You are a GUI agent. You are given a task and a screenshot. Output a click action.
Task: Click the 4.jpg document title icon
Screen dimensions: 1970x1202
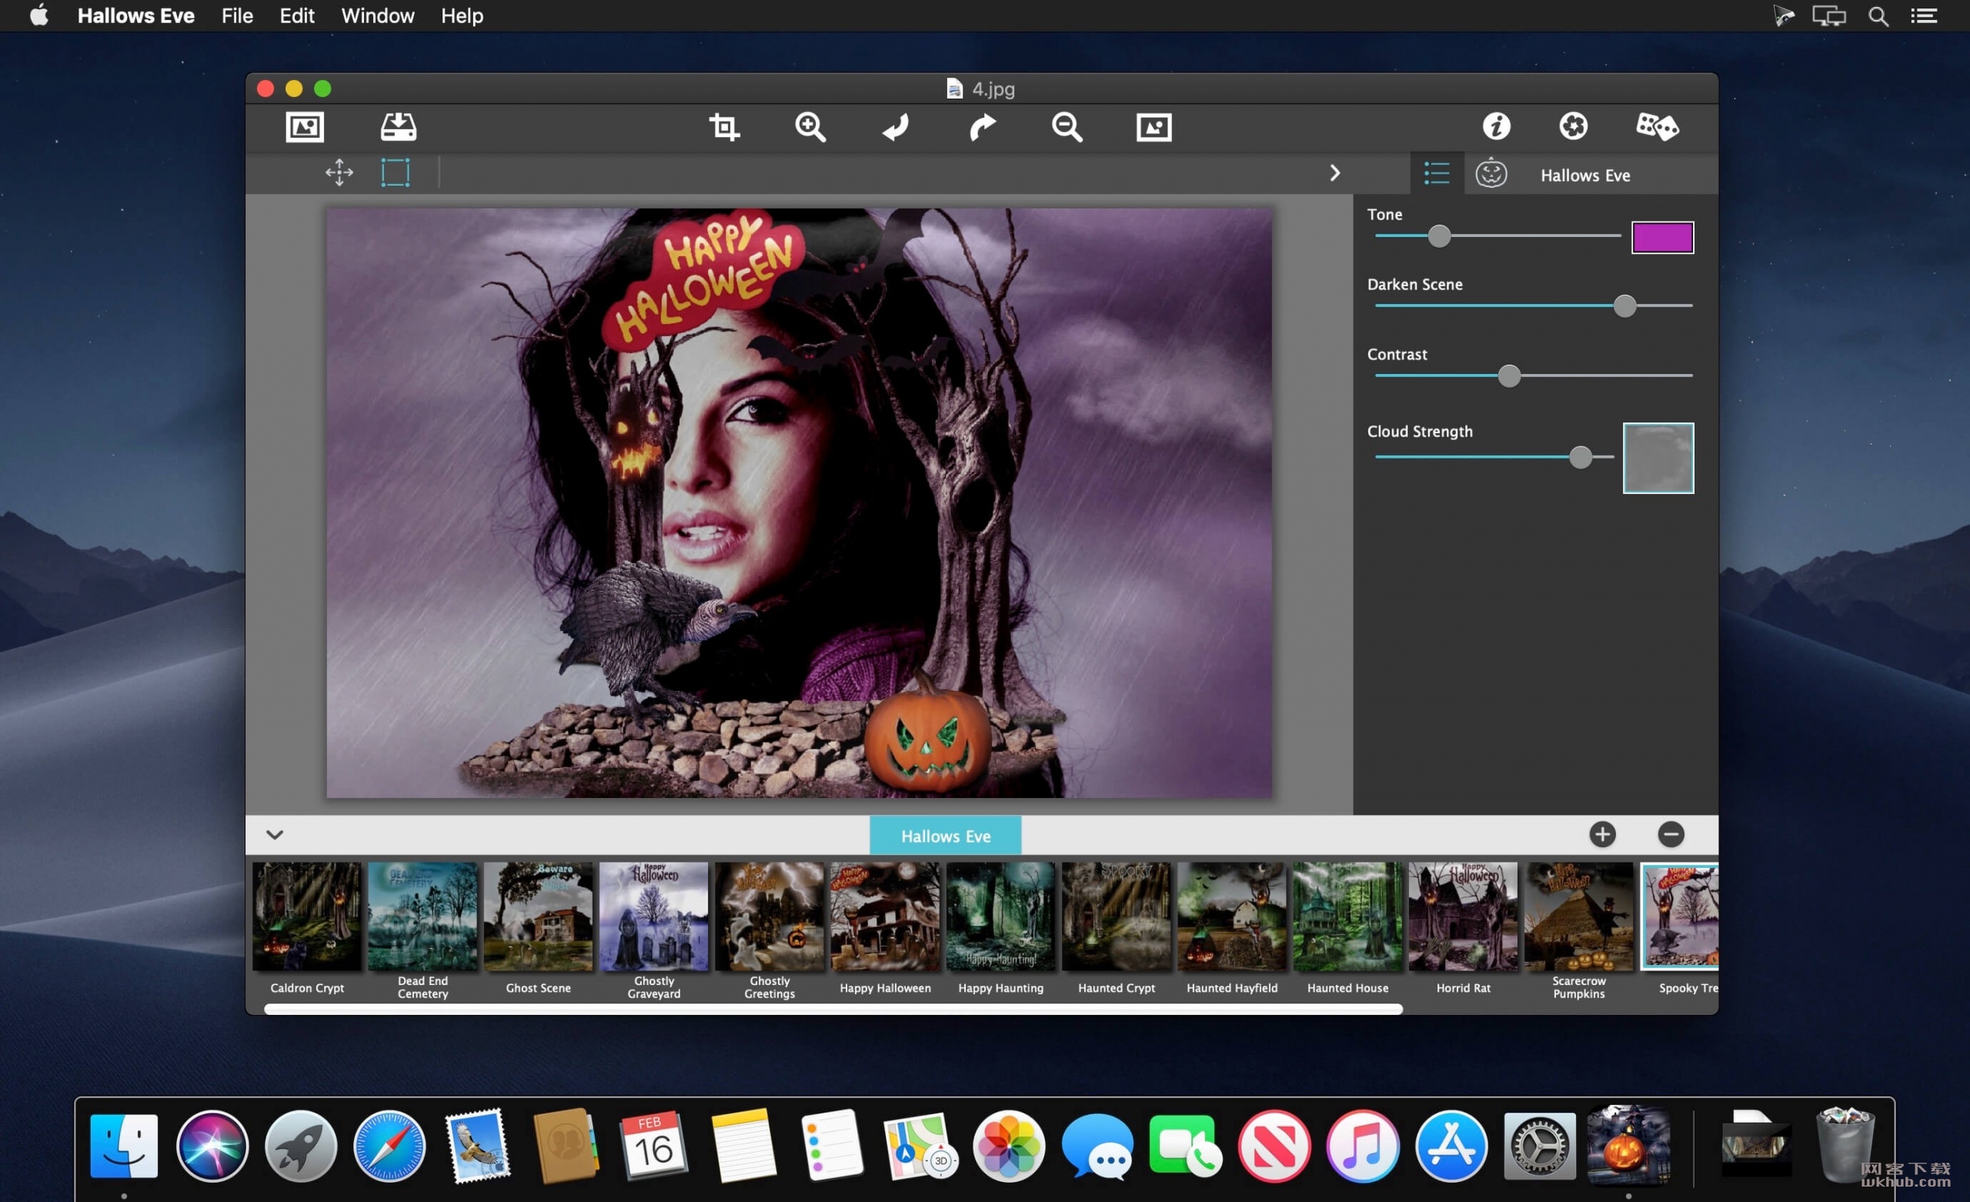coord(953,88)
